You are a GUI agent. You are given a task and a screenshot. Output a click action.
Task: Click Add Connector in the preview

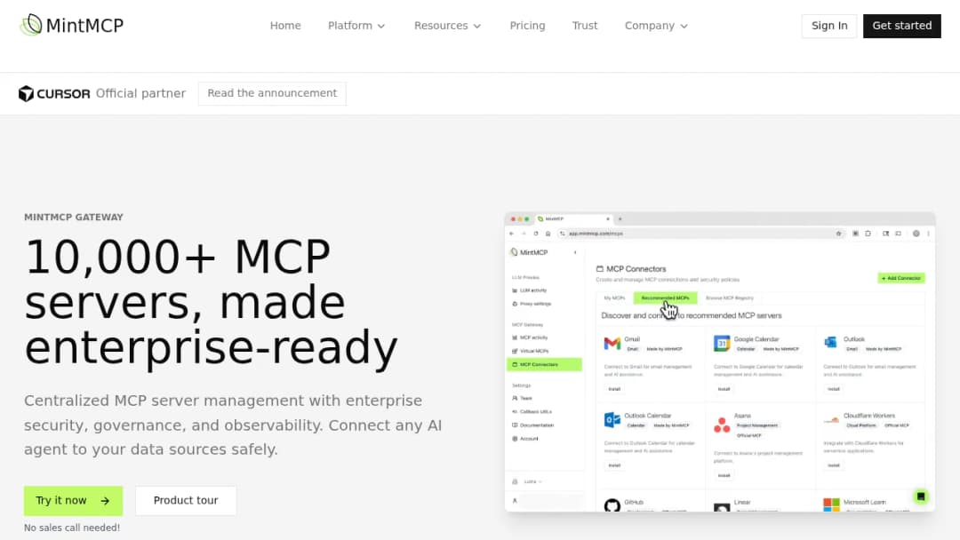(901, 278)
